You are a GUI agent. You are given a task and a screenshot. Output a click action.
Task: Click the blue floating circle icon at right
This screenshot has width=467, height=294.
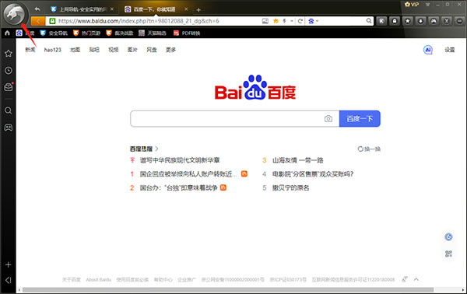448,237
